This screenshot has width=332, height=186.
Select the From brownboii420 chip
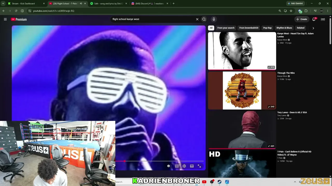[x=249, y=28]
